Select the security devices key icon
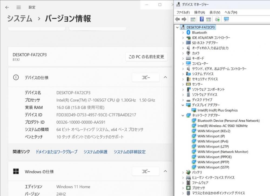This screenshot has width=270, height=196. pyautogui.click(x=188, y=79)
